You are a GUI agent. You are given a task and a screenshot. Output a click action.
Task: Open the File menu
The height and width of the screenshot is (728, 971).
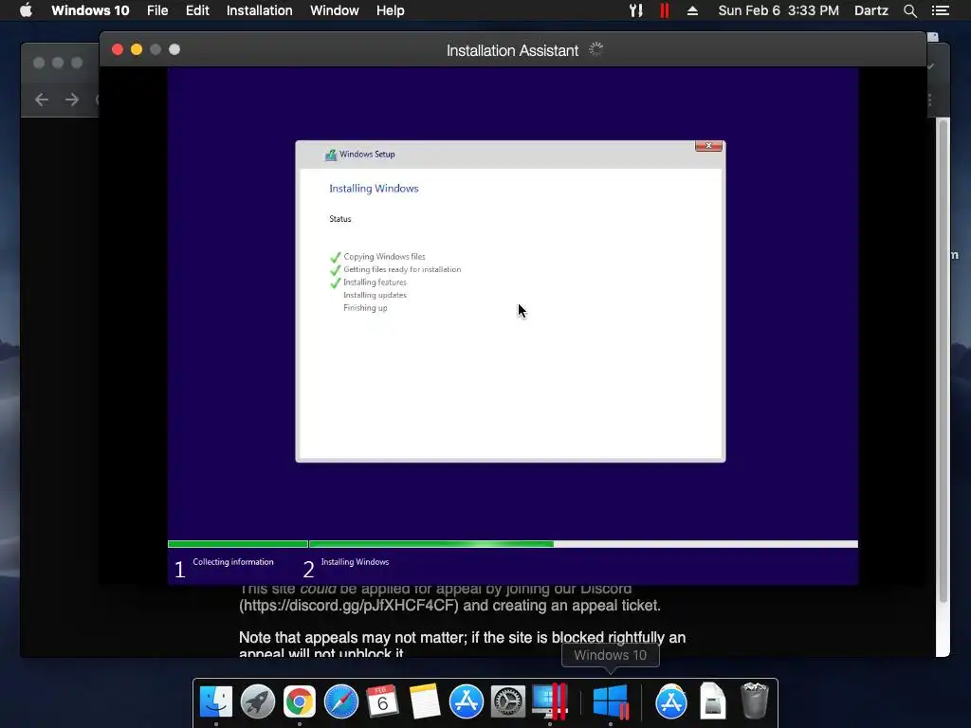(157, 10)
